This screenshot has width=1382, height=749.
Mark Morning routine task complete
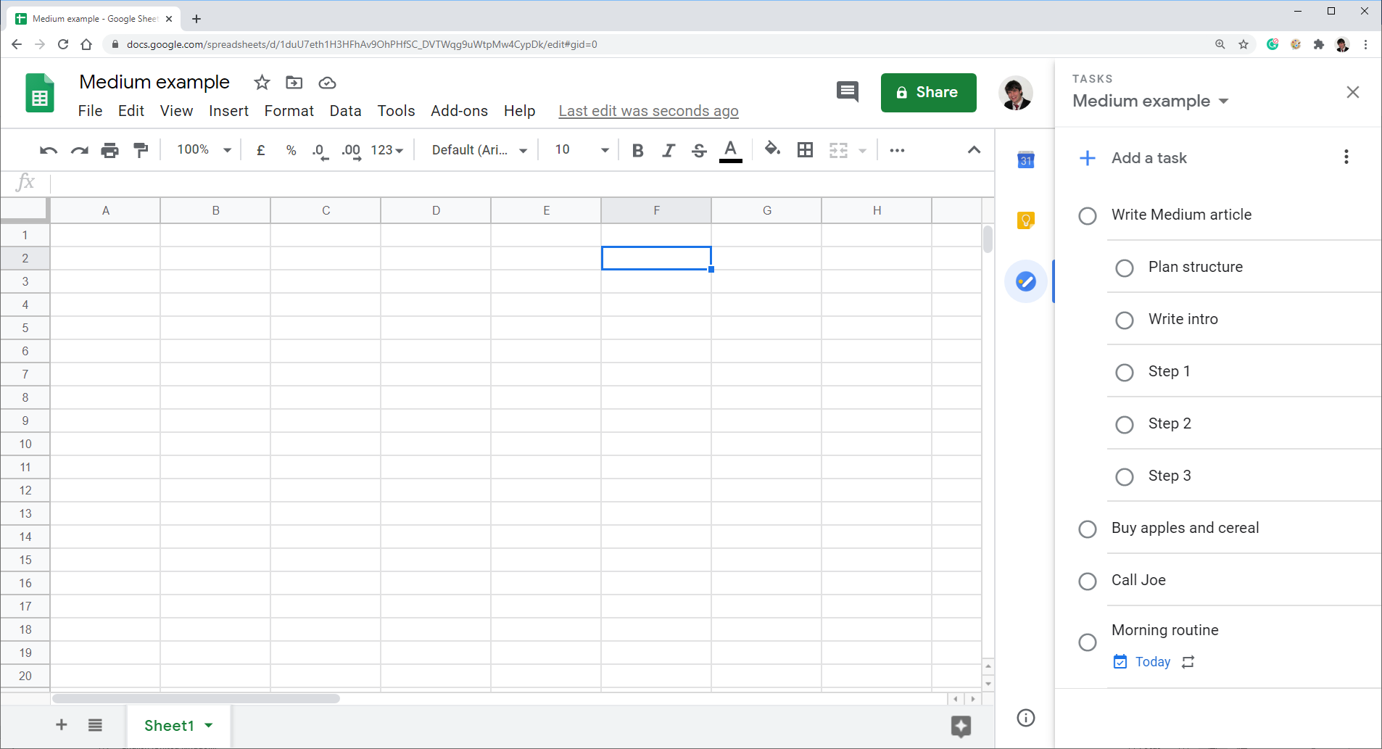coord(1087,642)
